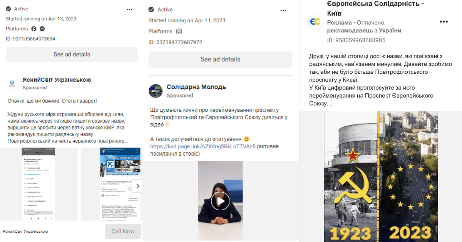Play the Солідарна Молодь video
This screenshot has width=462, height=242.
220,201
